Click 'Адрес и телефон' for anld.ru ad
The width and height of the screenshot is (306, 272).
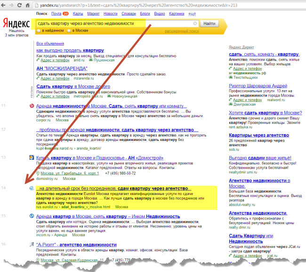pos(55,60)
